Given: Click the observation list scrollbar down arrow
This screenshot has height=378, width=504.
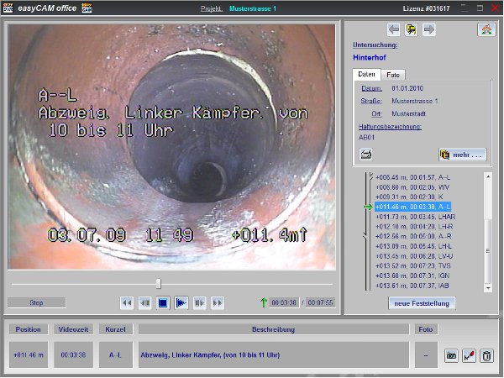Looking at the screenshot, I should (x=489, y=288).
